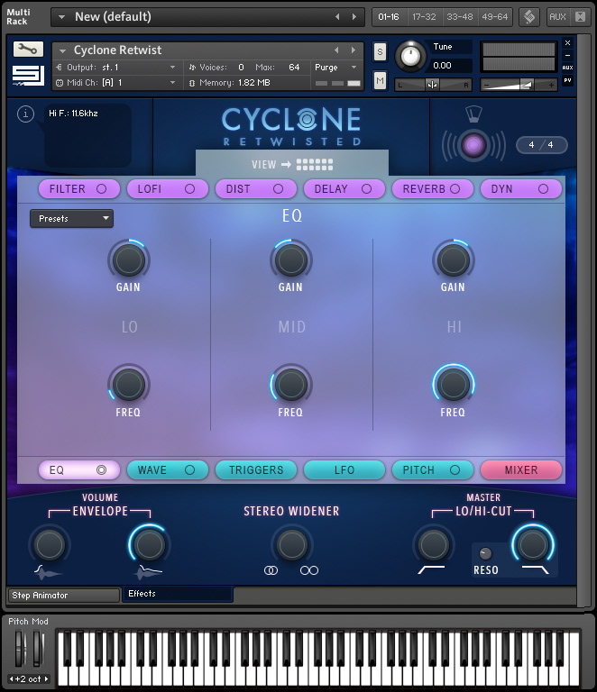Select the Effects tab
This screenshot has width=597, height=692.
178,594
